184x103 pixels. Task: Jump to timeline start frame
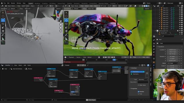103,57
